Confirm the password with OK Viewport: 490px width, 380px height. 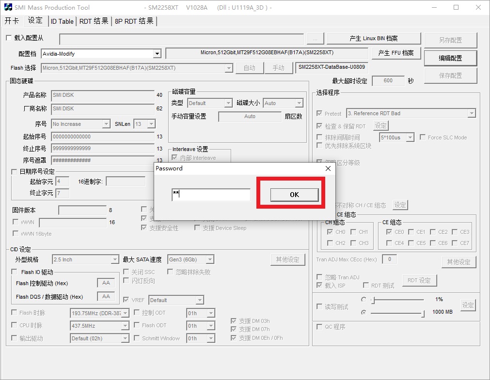tap(294, 195)
